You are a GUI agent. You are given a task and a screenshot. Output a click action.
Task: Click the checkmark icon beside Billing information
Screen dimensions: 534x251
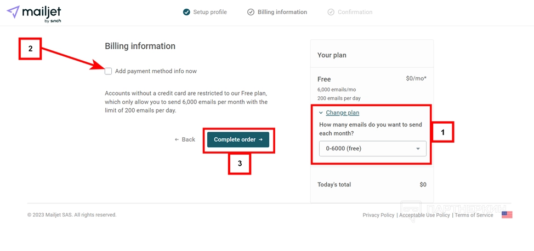coord(251,12)
